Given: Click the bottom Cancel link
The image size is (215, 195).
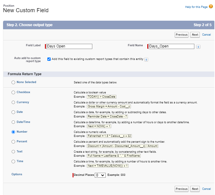Looking at the screenshot, I should [206, 189].
